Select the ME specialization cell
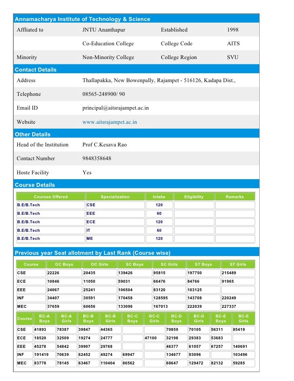Screen dimensions: 294x381 (115, 239)
